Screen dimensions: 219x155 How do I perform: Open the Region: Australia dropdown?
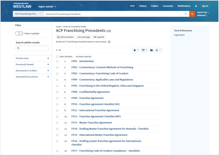48,6
